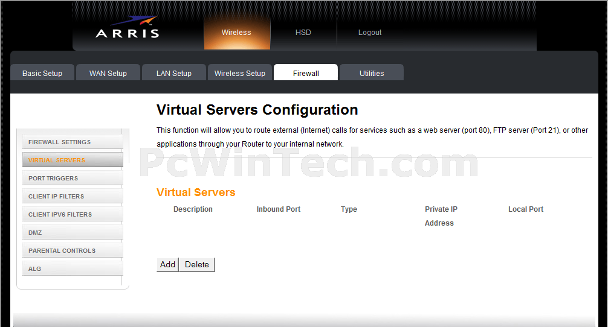This screenshot has height=327, width=608.
Task: Click the Virtual Servers Configuration heading
Action: [257, 110]
